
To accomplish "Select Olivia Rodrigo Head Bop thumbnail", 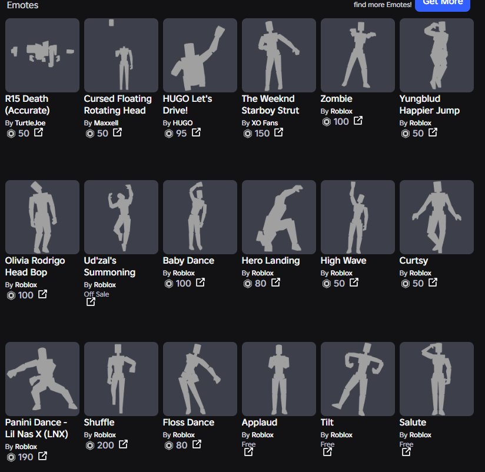I will coord(42,217).
